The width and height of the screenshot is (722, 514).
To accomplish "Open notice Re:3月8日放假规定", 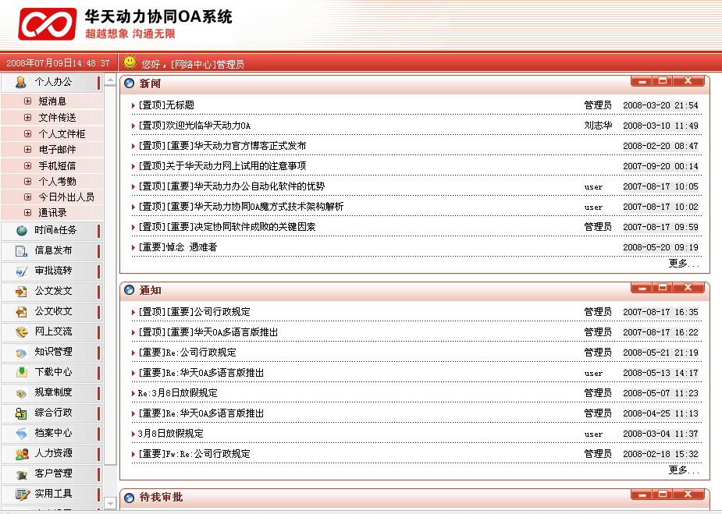I will [x=177, y=393].
